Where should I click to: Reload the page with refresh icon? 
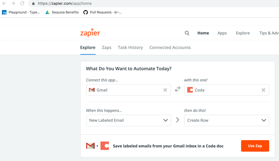(22, 3)
